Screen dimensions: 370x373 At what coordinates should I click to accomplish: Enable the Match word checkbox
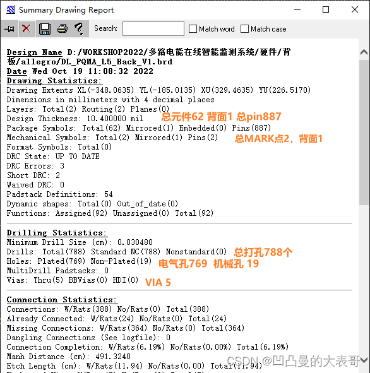coord(193,29)
